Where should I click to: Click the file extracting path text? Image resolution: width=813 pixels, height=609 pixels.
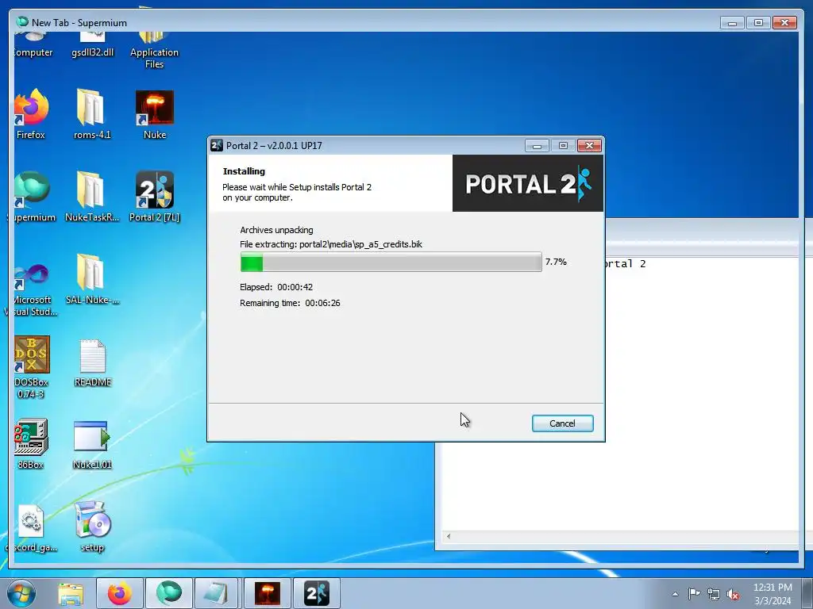coord(331,244)
